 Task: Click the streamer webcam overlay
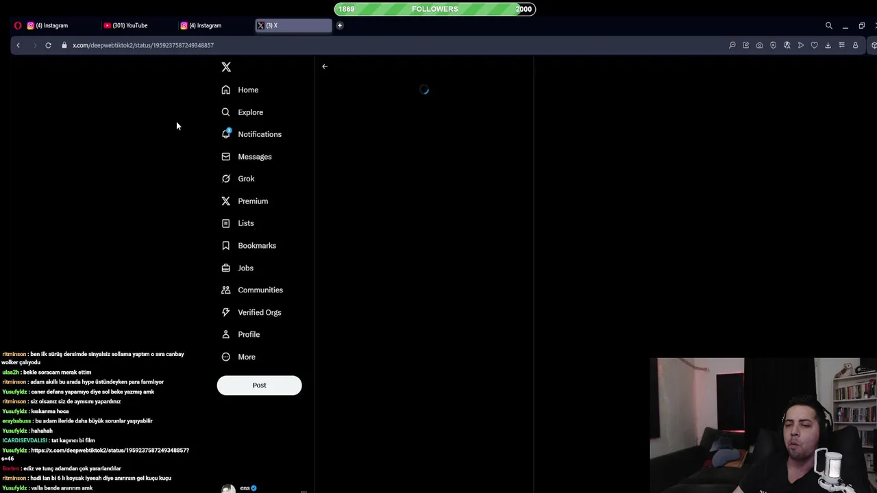763,425
